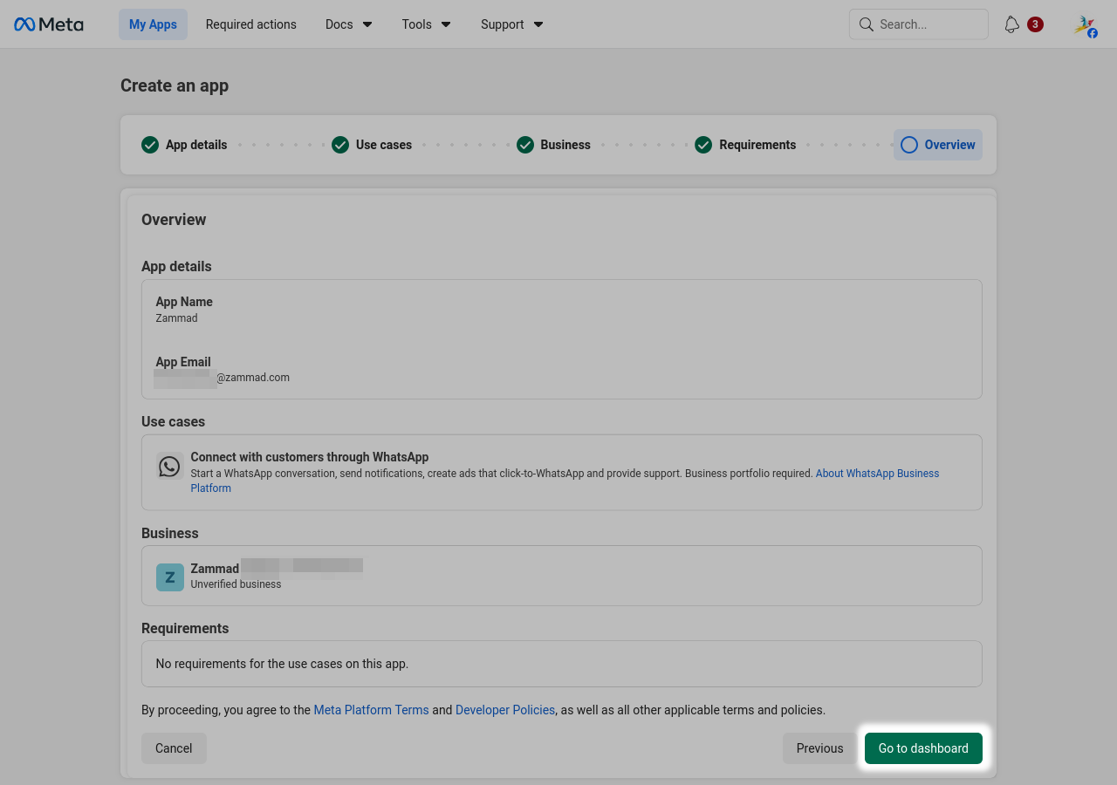The height and width of the screenshot is (785, 1117).
Task: Open Required actions in the top menu
Action: coord(251,24)
